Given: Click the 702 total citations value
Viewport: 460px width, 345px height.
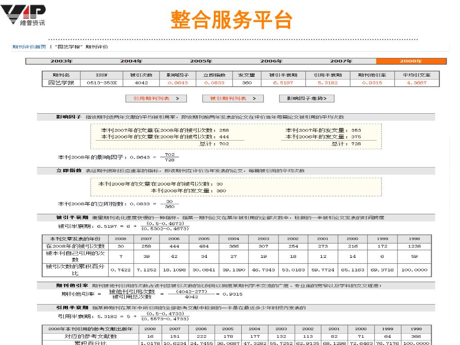Looking at the screenshot, I should coord(224,144).
